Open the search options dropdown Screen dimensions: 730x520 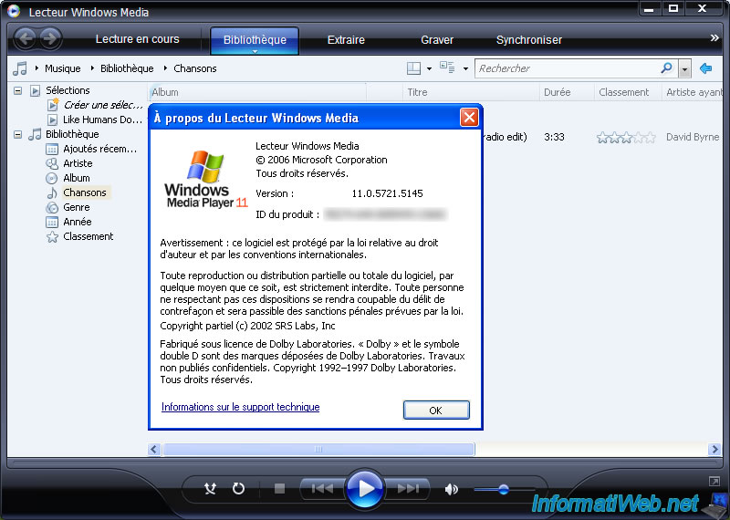click(x=684, y=69)
